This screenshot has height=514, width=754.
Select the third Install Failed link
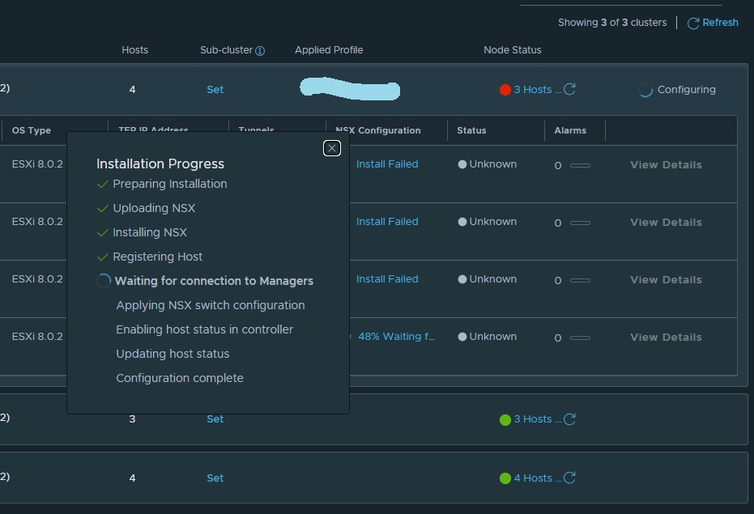387,279
